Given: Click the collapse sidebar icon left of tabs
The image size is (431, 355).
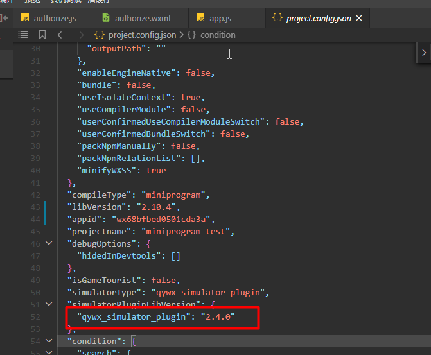Looking at the screenshot, I should click(4, 18).
